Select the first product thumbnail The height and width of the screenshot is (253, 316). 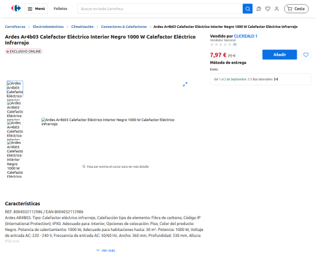15,89
